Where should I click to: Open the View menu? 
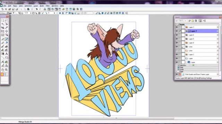(x=21, y=6)
